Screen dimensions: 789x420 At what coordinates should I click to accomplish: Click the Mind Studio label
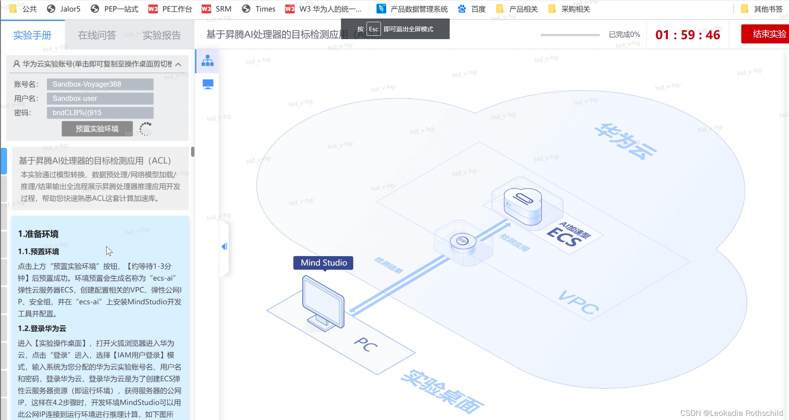tap(324, 263)
